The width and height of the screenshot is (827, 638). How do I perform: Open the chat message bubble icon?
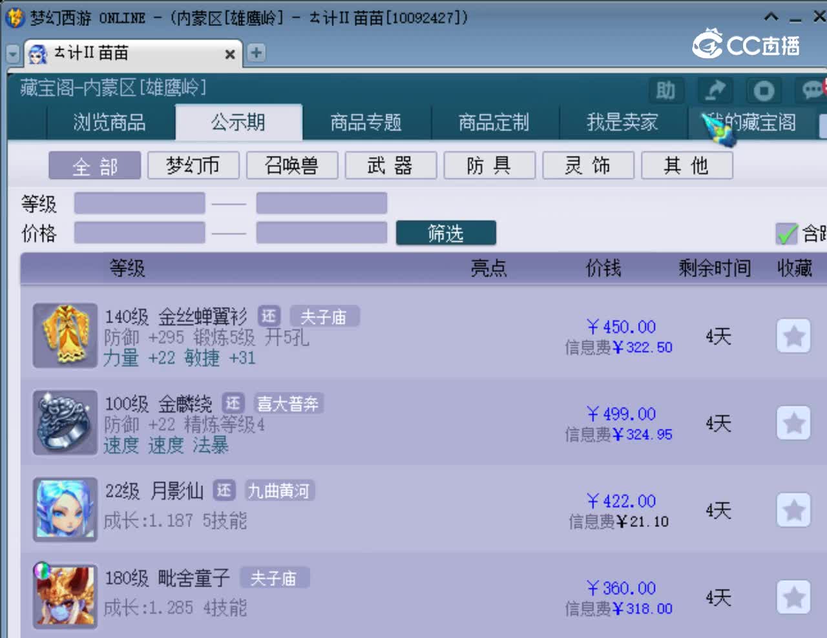[813, 90]
